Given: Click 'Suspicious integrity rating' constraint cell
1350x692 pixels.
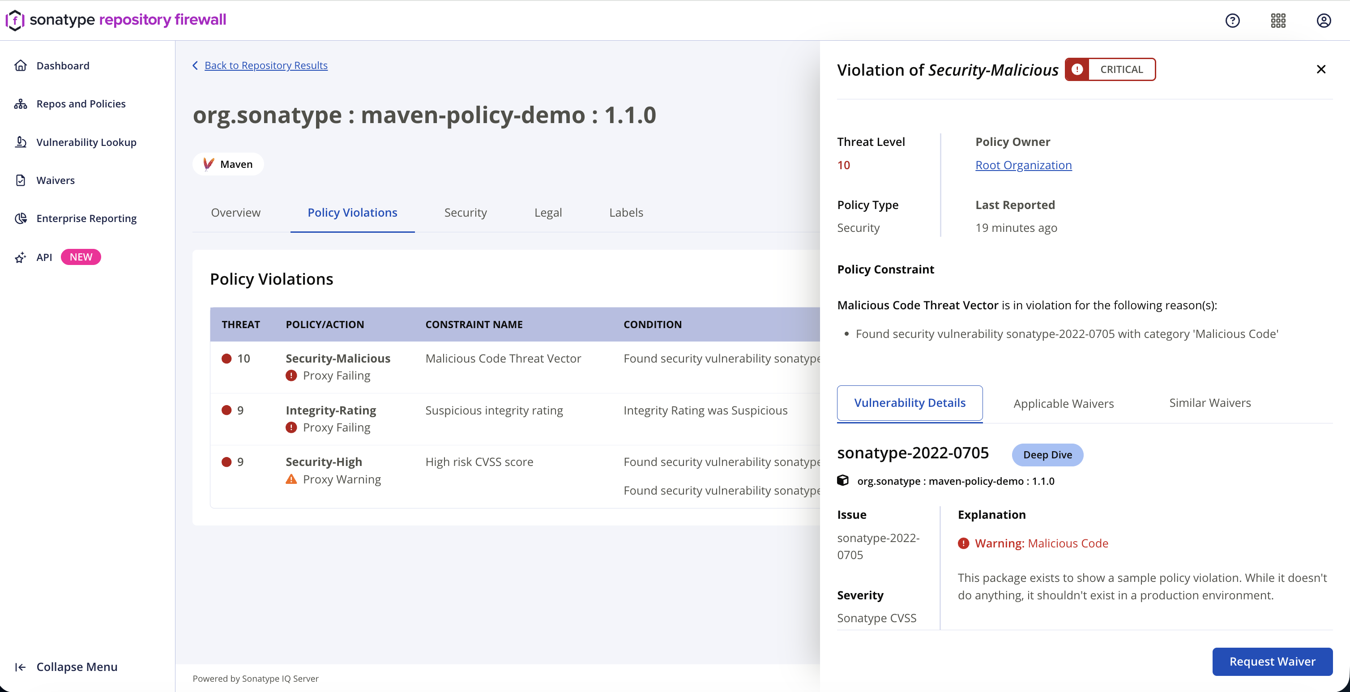Looking at the screenshot, I should (494, 410).
